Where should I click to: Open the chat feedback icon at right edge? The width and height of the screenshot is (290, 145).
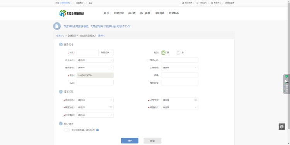point(282,127)
